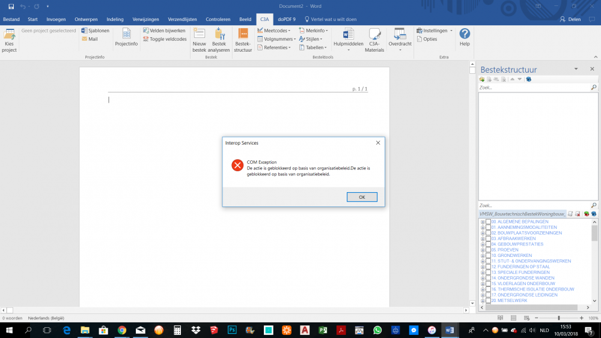Switch to the Invoegen ribbon tab

click(x=56, y=19)
